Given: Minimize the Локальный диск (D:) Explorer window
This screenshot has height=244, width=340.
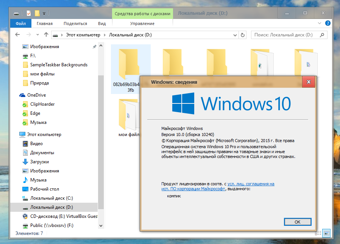Looking at the screenshot, I should [287, 13].
